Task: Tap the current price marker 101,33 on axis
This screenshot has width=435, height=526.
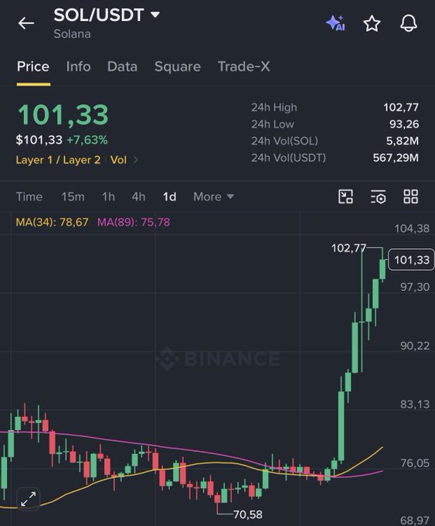Action: coord(411,260)
